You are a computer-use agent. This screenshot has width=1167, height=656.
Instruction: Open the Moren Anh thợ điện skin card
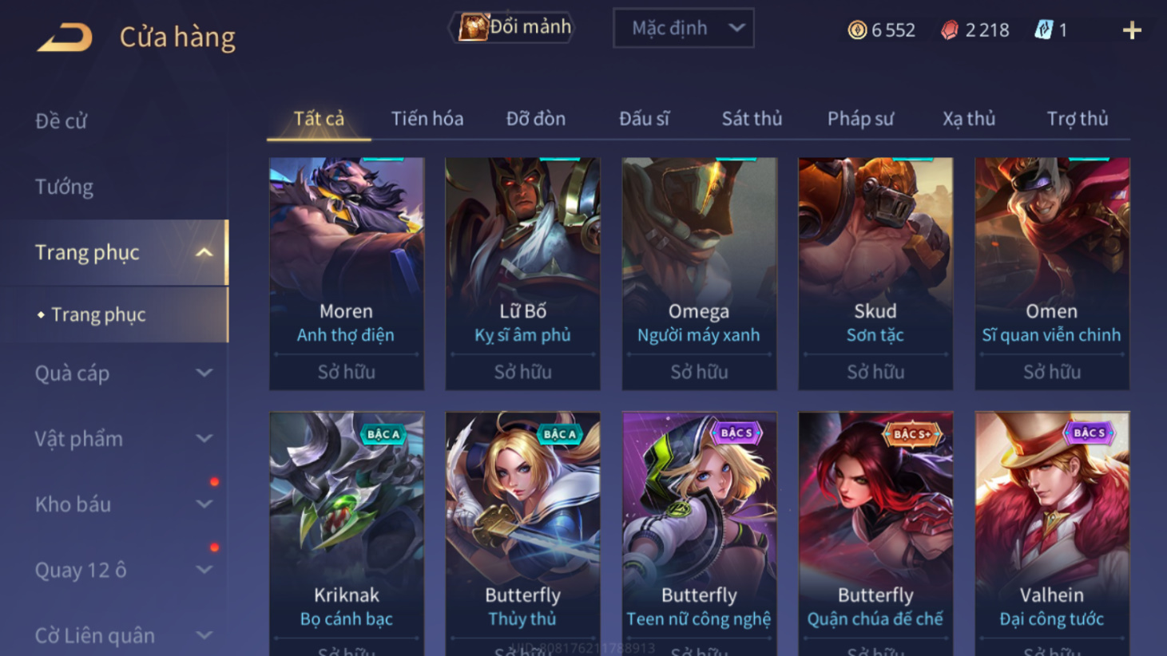(347, 274)
